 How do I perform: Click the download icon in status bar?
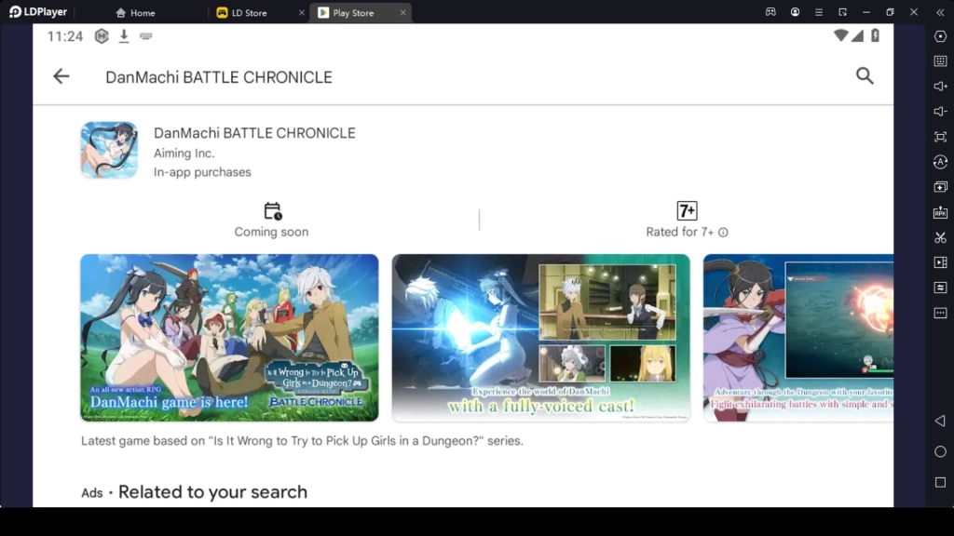(124, 36)
